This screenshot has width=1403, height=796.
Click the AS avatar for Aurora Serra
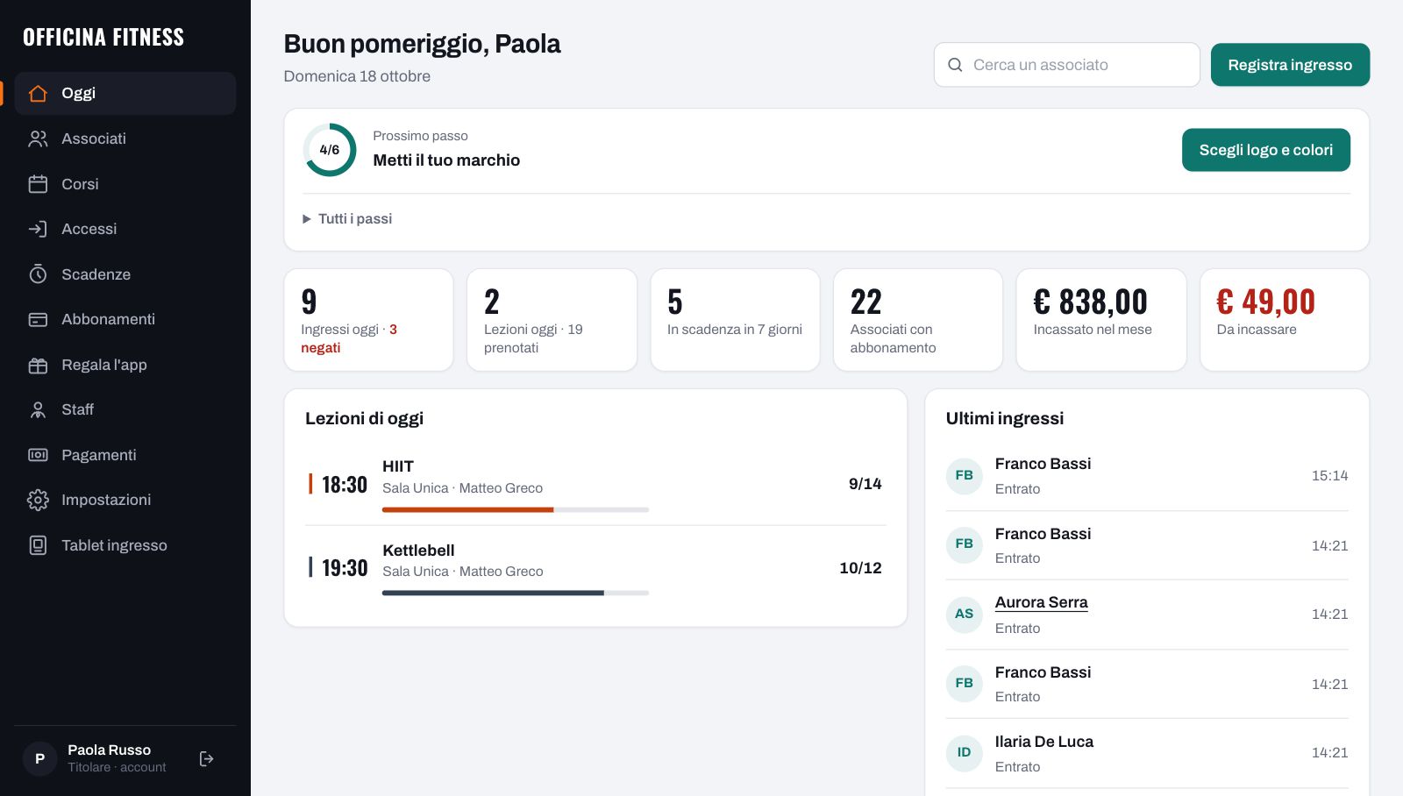964,614
